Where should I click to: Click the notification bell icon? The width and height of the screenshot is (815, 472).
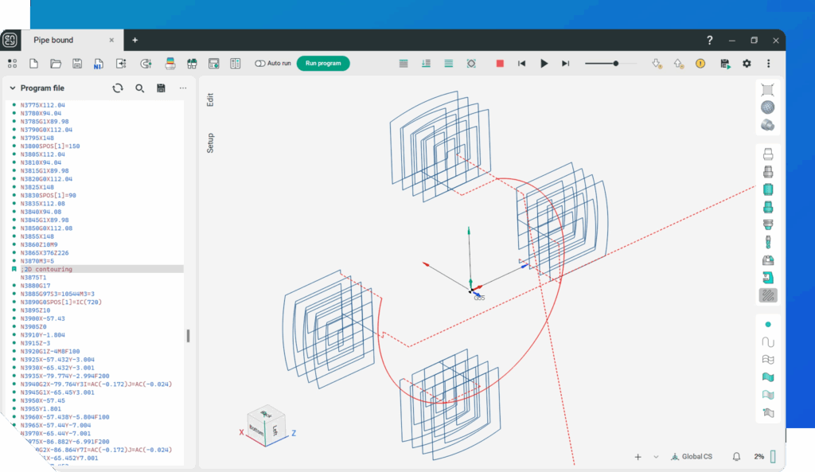(737, 457)
